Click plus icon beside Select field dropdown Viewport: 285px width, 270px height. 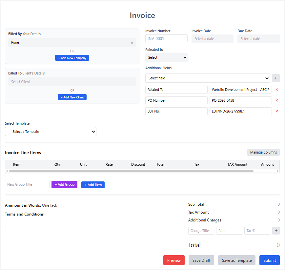275,78
